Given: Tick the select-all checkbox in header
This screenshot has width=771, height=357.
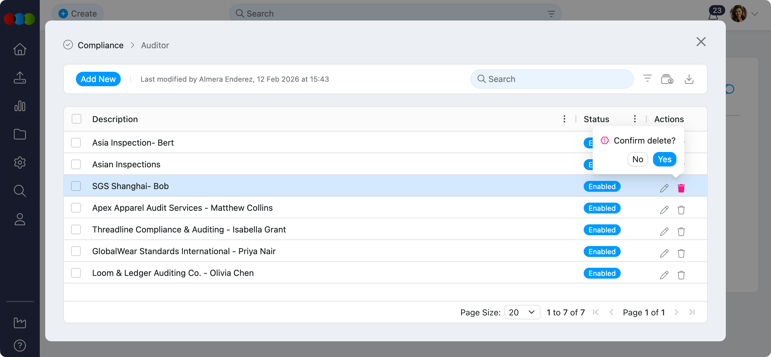Looking at the screenshot, I should tap(76, 119).
